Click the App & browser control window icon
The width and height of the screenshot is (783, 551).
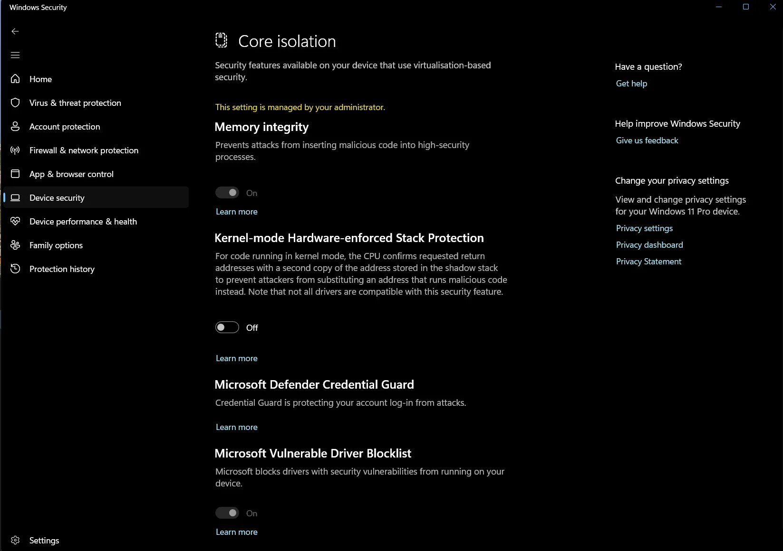(15, 174)
